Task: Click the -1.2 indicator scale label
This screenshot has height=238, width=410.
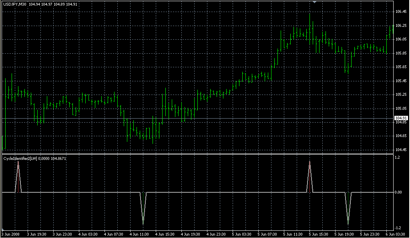Action: [x=397, y=228]
